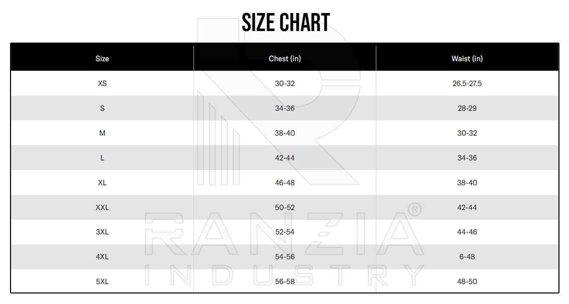Select the 5XL size cell
The image size is (569, 304).
pos(102,281)
